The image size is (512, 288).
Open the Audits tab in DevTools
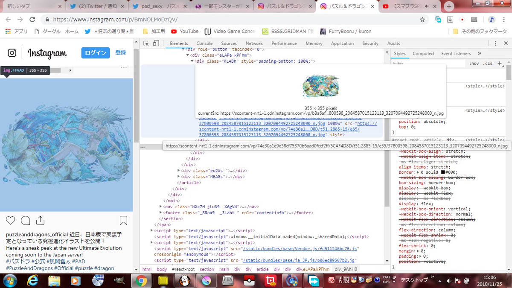[393, 44]
